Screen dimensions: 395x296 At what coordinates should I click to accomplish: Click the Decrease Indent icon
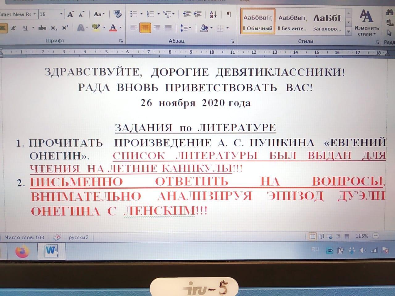click(x=186, y=14)
